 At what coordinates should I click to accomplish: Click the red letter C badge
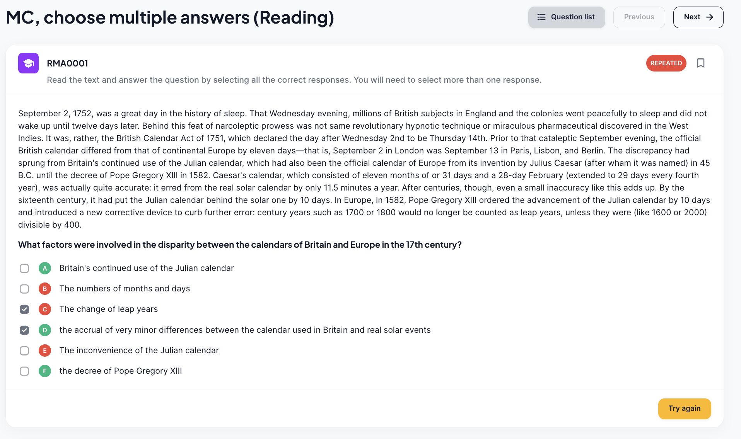(x=45, y=309)
